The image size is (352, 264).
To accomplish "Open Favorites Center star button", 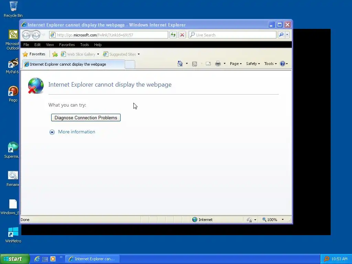I will pyautogui.click(x=34, y=54).
